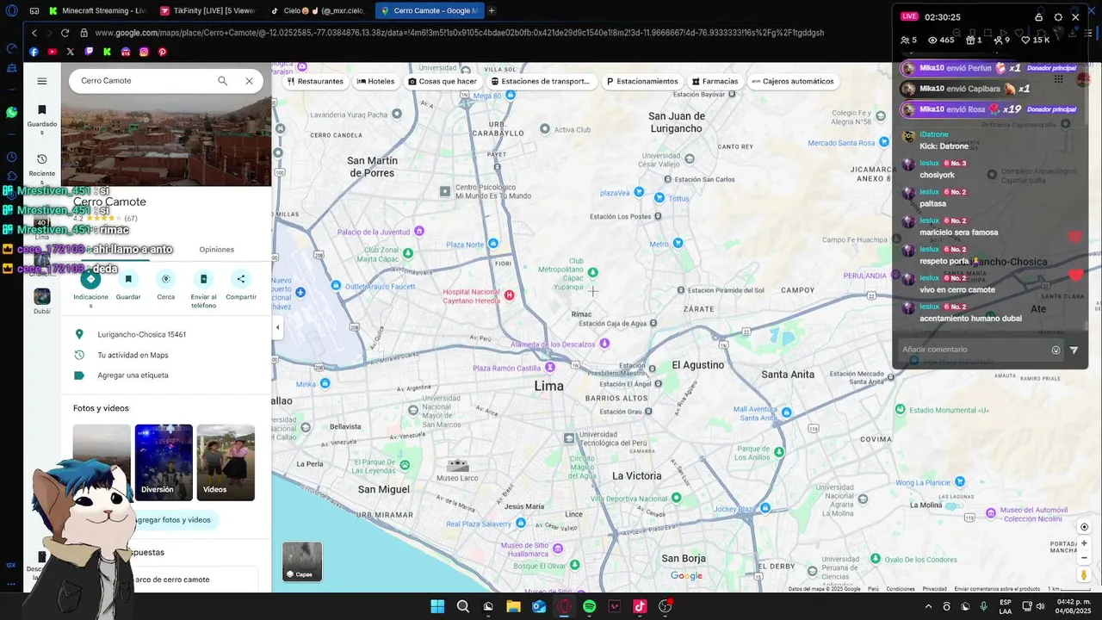1102x620 pixels.
Task: Click the zoom out minus button on map
Action: click(1084, 558)
